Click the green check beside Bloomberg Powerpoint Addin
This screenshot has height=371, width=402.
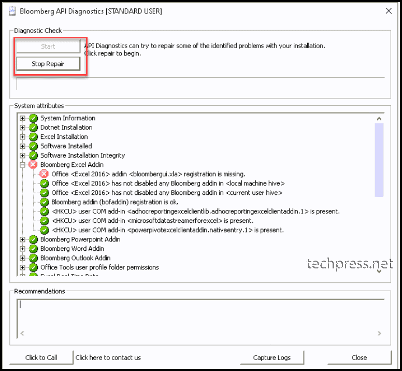[33, 239]
